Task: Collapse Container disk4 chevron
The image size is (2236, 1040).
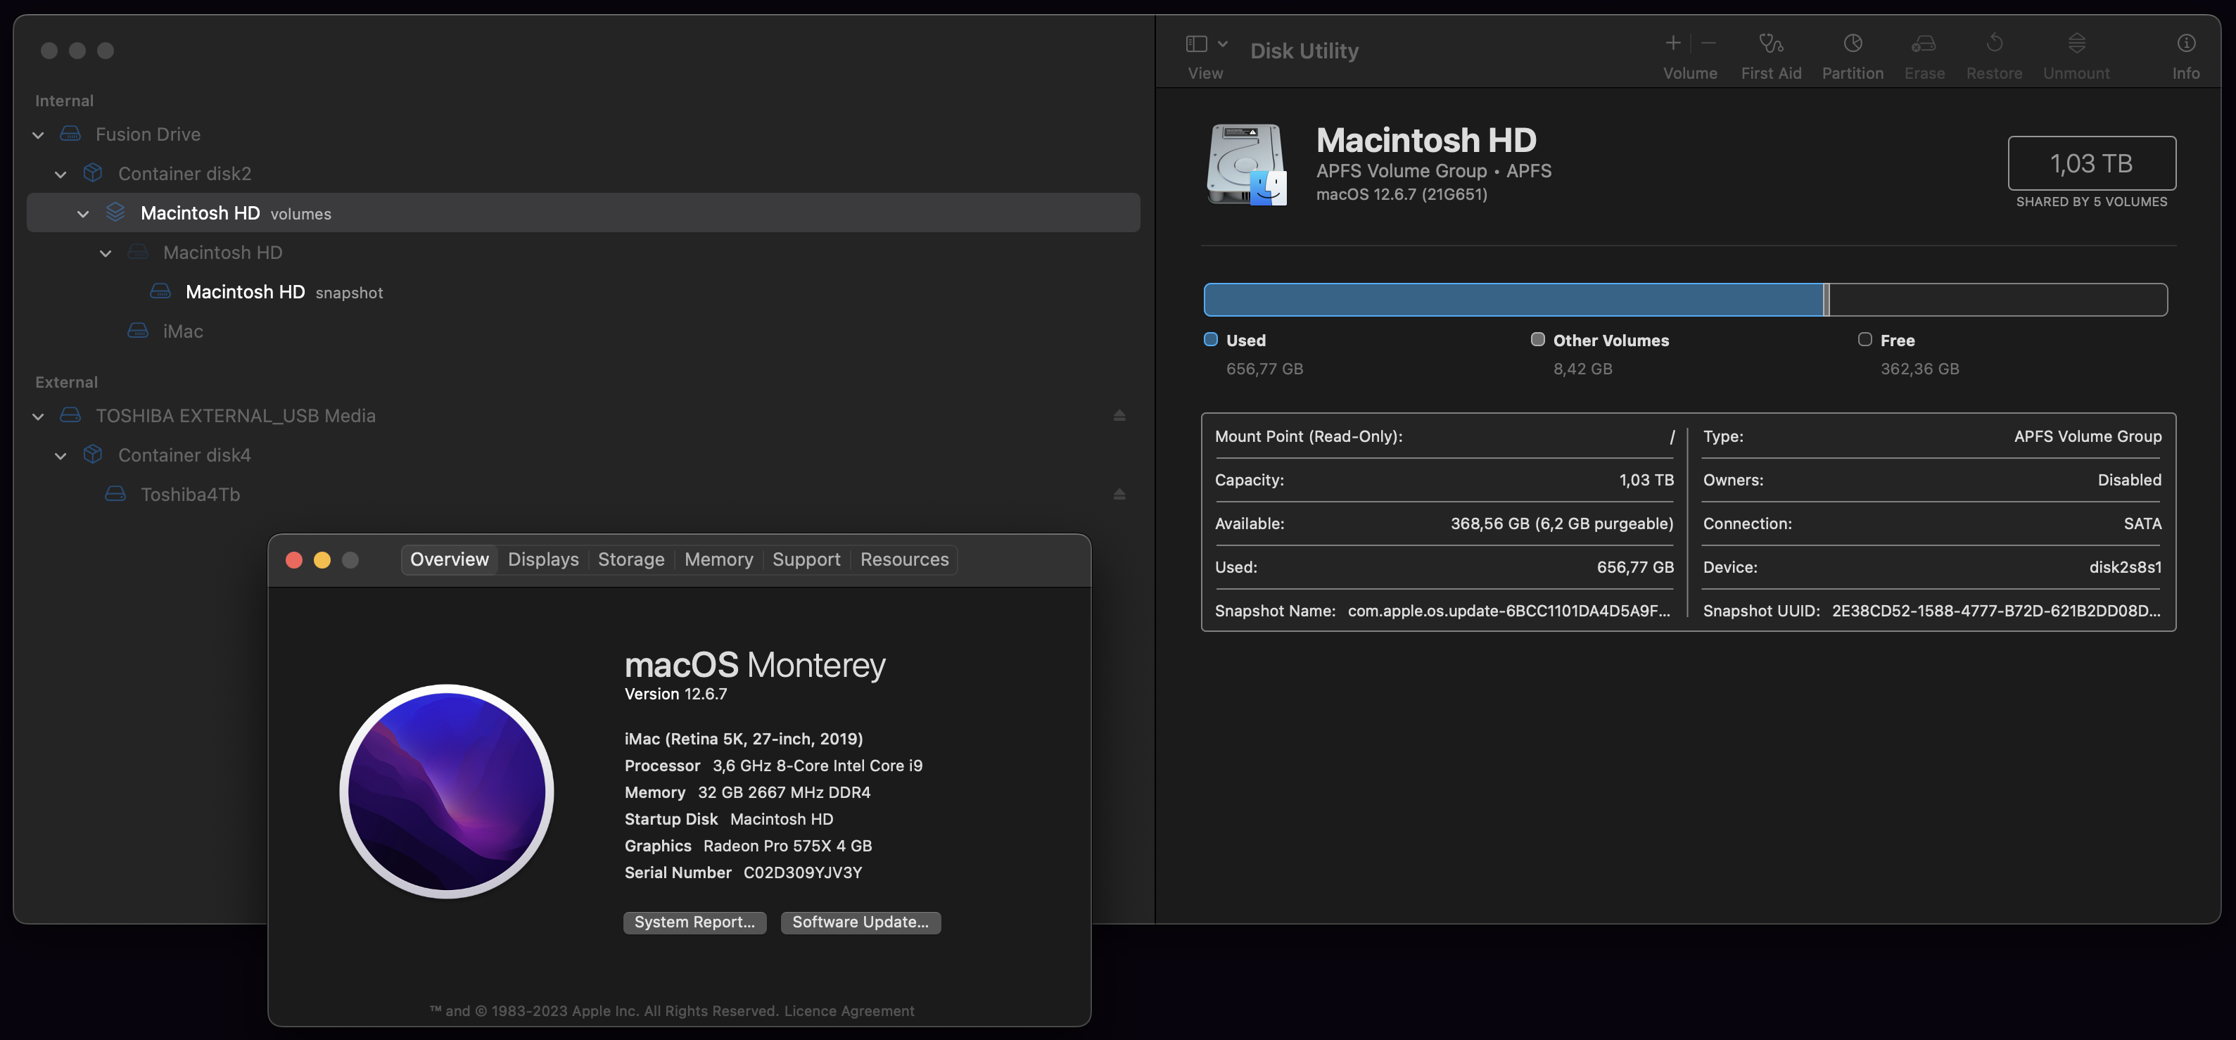Action: [61, 456]
